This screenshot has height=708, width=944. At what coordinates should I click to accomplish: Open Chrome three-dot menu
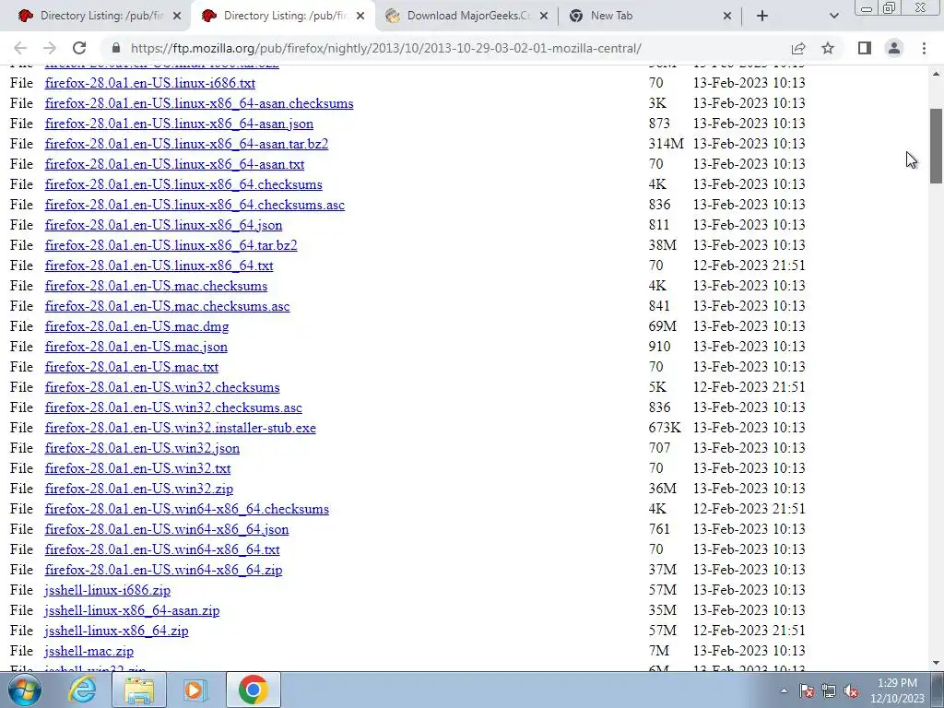pyautogui.click(x=924, y=48)
